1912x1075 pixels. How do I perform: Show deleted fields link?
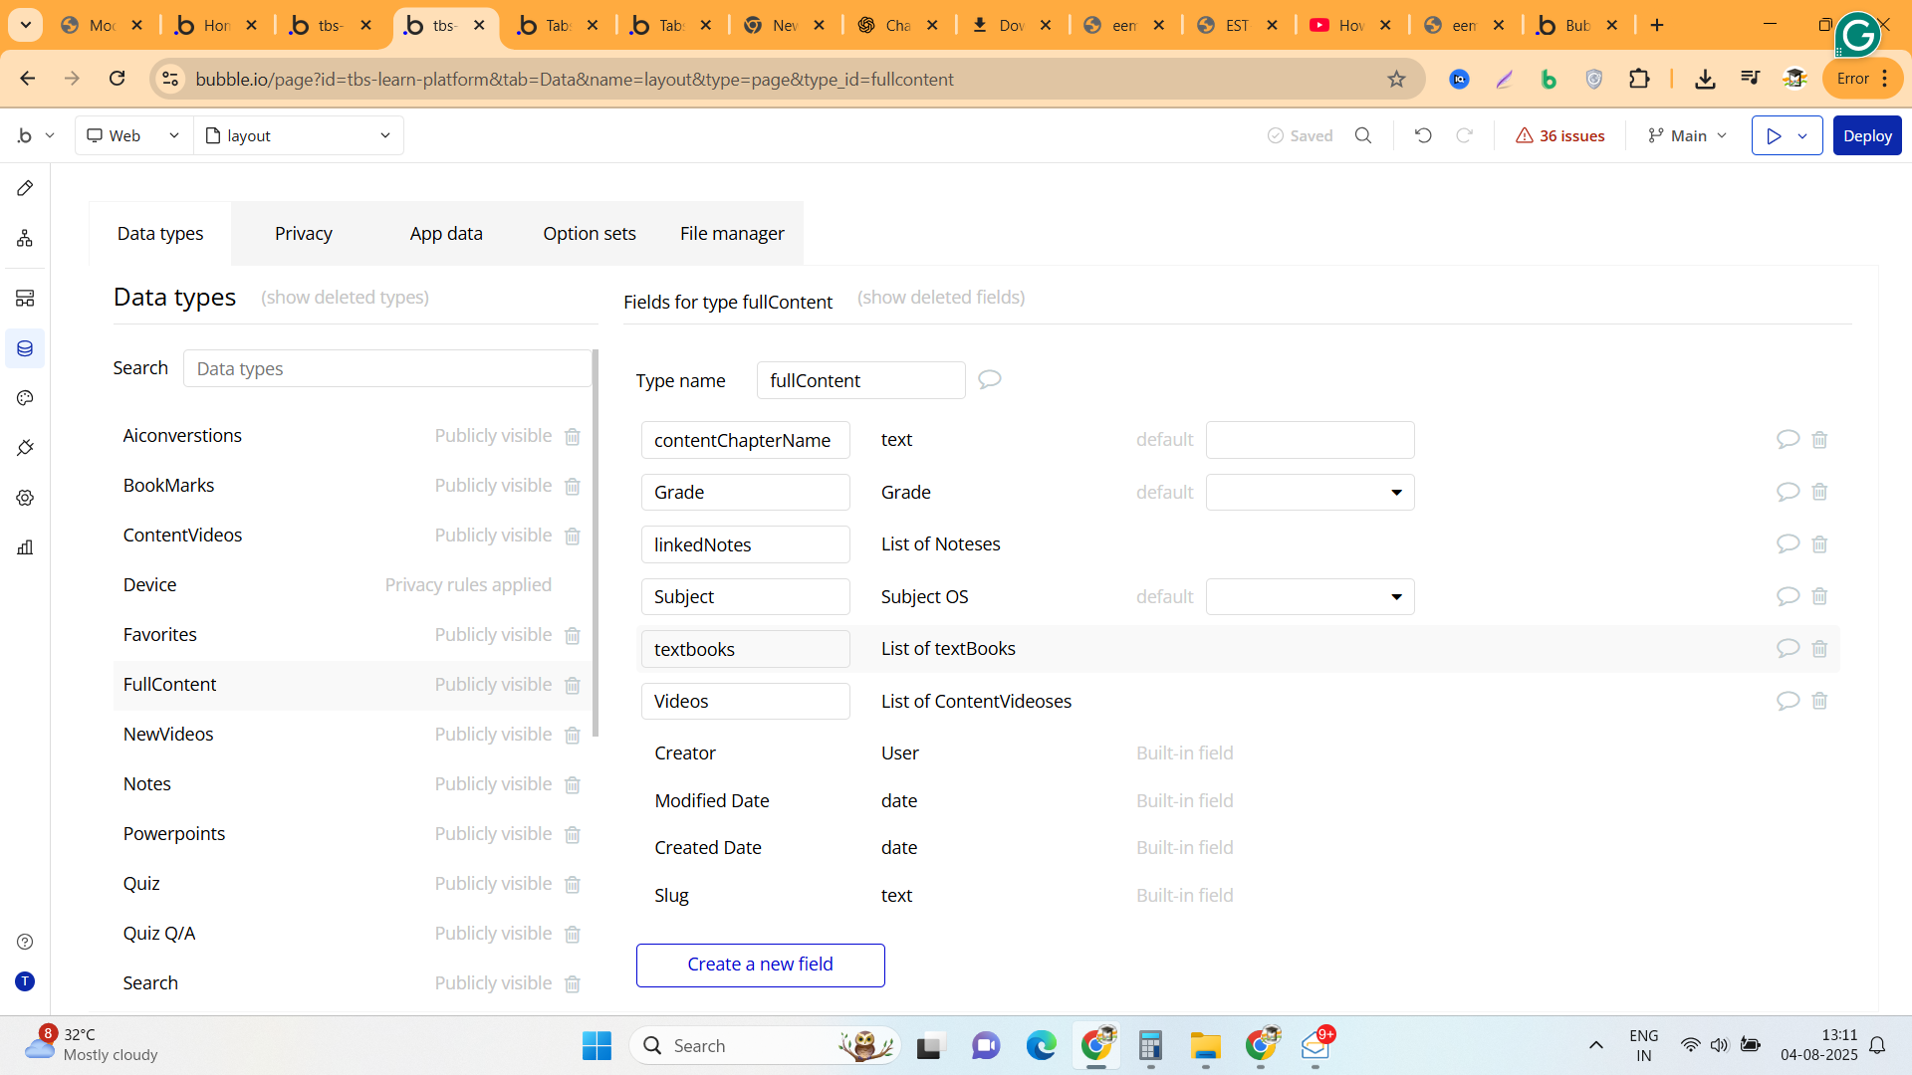coord(940,298)
